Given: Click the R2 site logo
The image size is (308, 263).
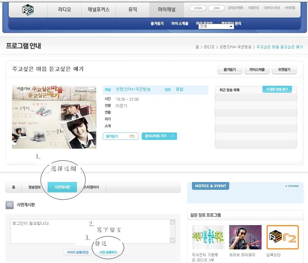Looking at the screenshot, I should tap(28, 10).
